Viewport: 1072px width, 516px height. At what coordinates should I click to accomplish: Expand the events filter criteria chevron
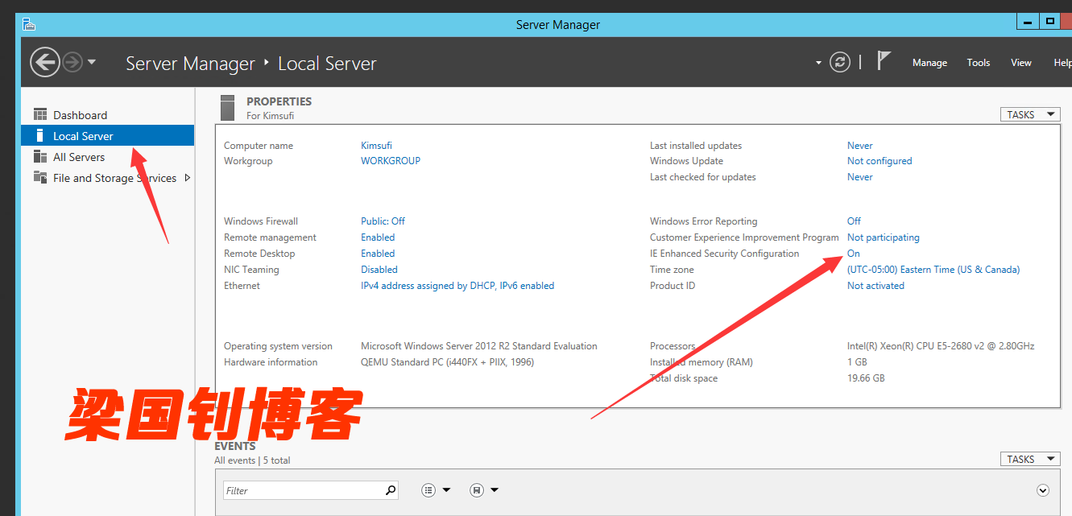coord(1043,490)
